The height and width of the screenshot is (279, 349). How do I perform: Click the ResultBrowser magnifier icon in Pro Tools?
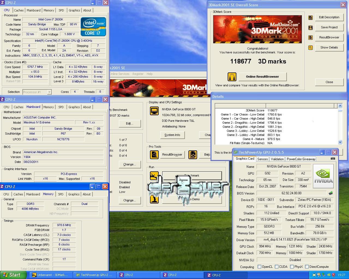(154, 154)
